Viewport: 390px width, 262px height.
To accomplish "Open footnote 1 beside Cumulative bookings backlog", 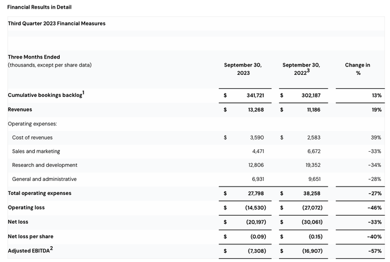I will point(82,93).
